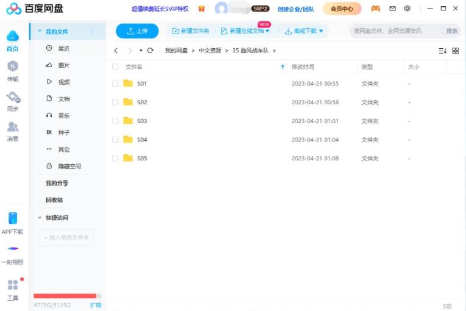Focus the search files input field
This screenshot has height=311, width=466.
point(397,30)
